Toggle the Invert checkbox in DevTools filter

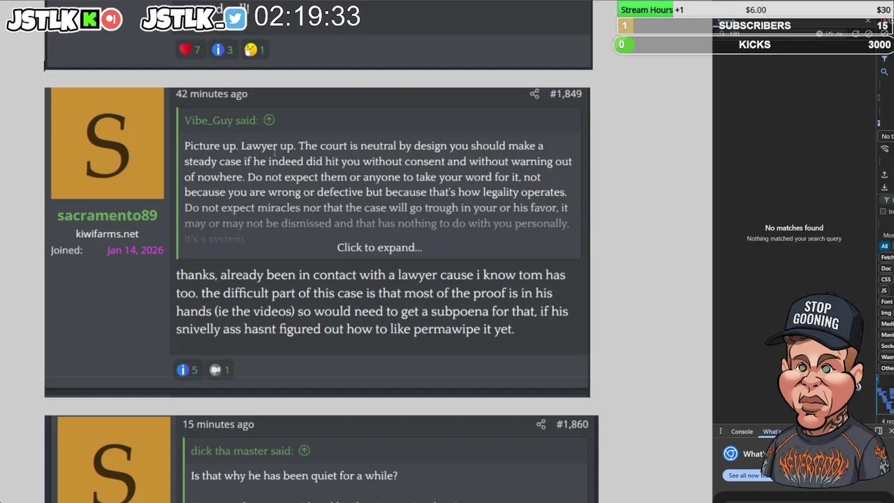coord(884,212)
